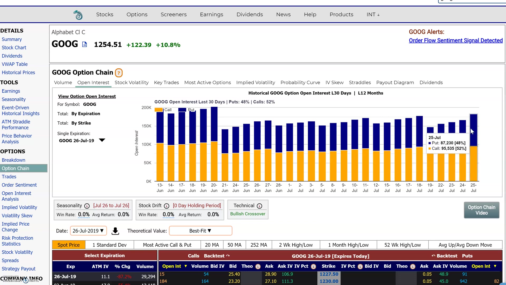Click the site logo icon in navbar
The image size is (506, 285).
[x=78, y=15]
